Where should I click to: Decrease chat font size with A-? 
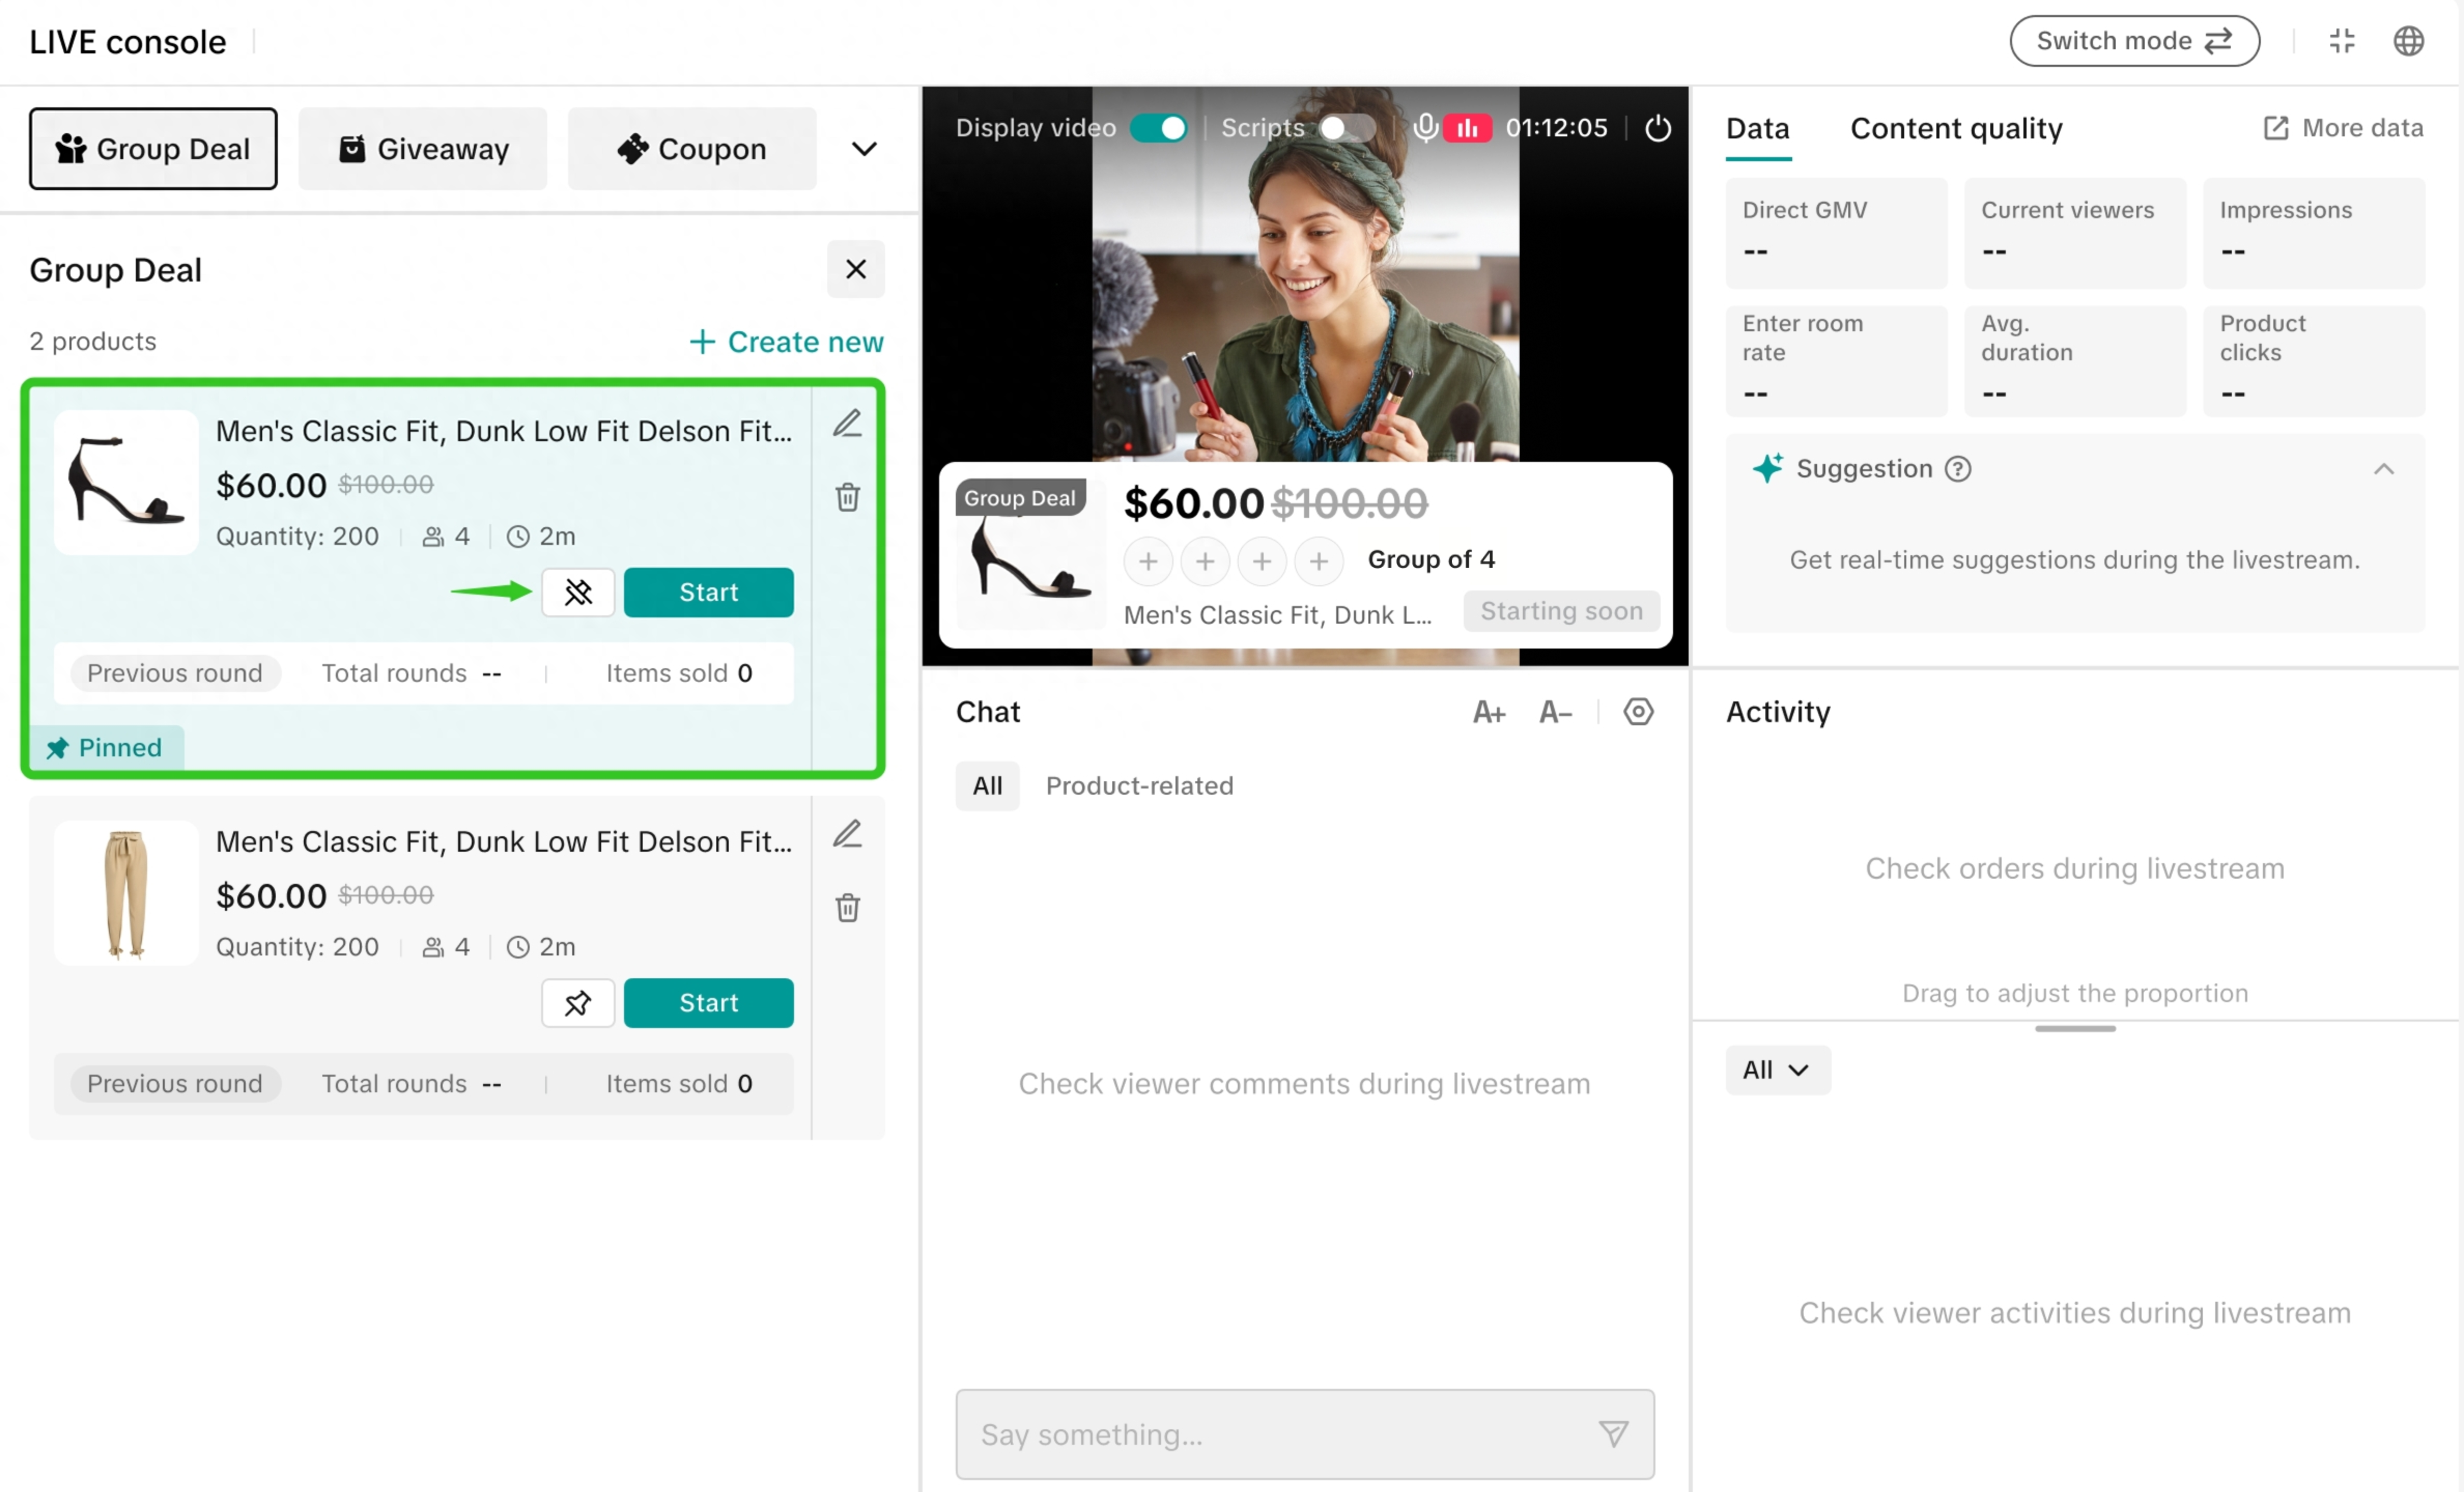coord(1555,712)
